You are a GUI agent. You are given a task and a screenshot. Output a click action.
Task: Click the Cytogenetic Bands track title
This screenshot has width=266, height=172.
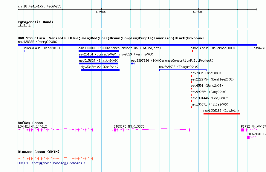(36, 22)
